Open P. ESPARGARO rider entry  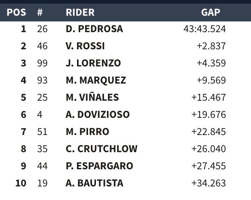[99, 166]
